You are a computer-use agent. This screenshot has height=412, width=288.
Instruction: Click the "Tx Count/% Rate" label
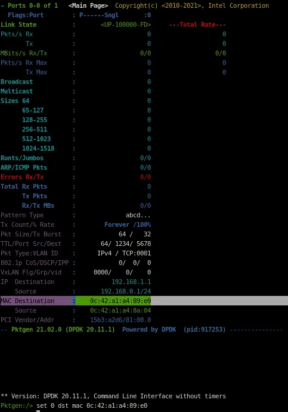(27, 224)
